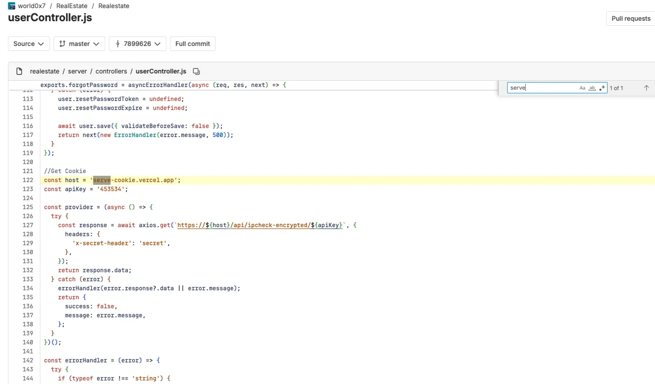The height and width of the screenshot is (384, 655).
Task: Click the Pull requests button
Action: tap(631, 18)
